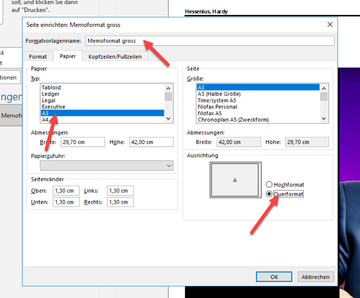
Task: Edit the Links margin field
Action: [x=120, y=191]
